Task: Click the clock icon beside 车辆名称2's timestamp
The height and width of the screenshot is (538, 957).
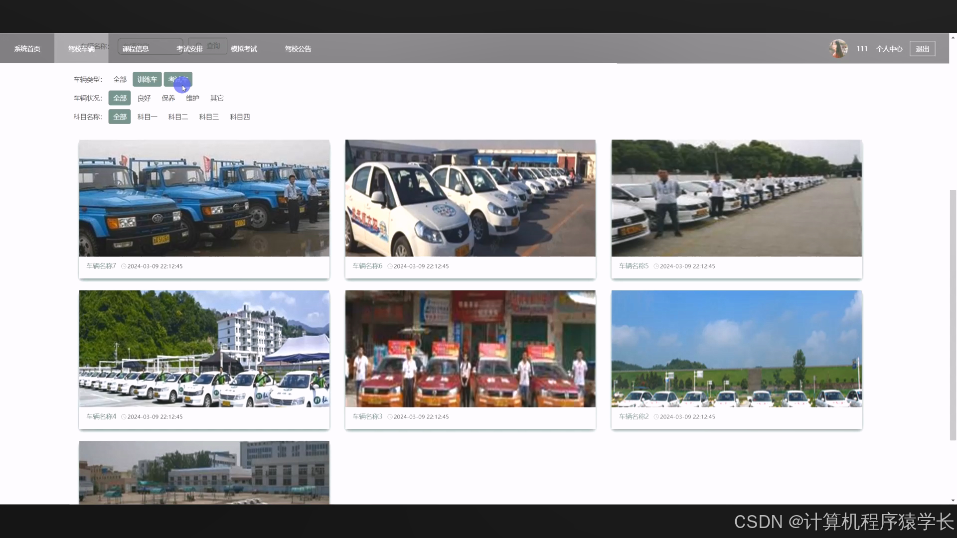Action: click(x=656, y=417)
